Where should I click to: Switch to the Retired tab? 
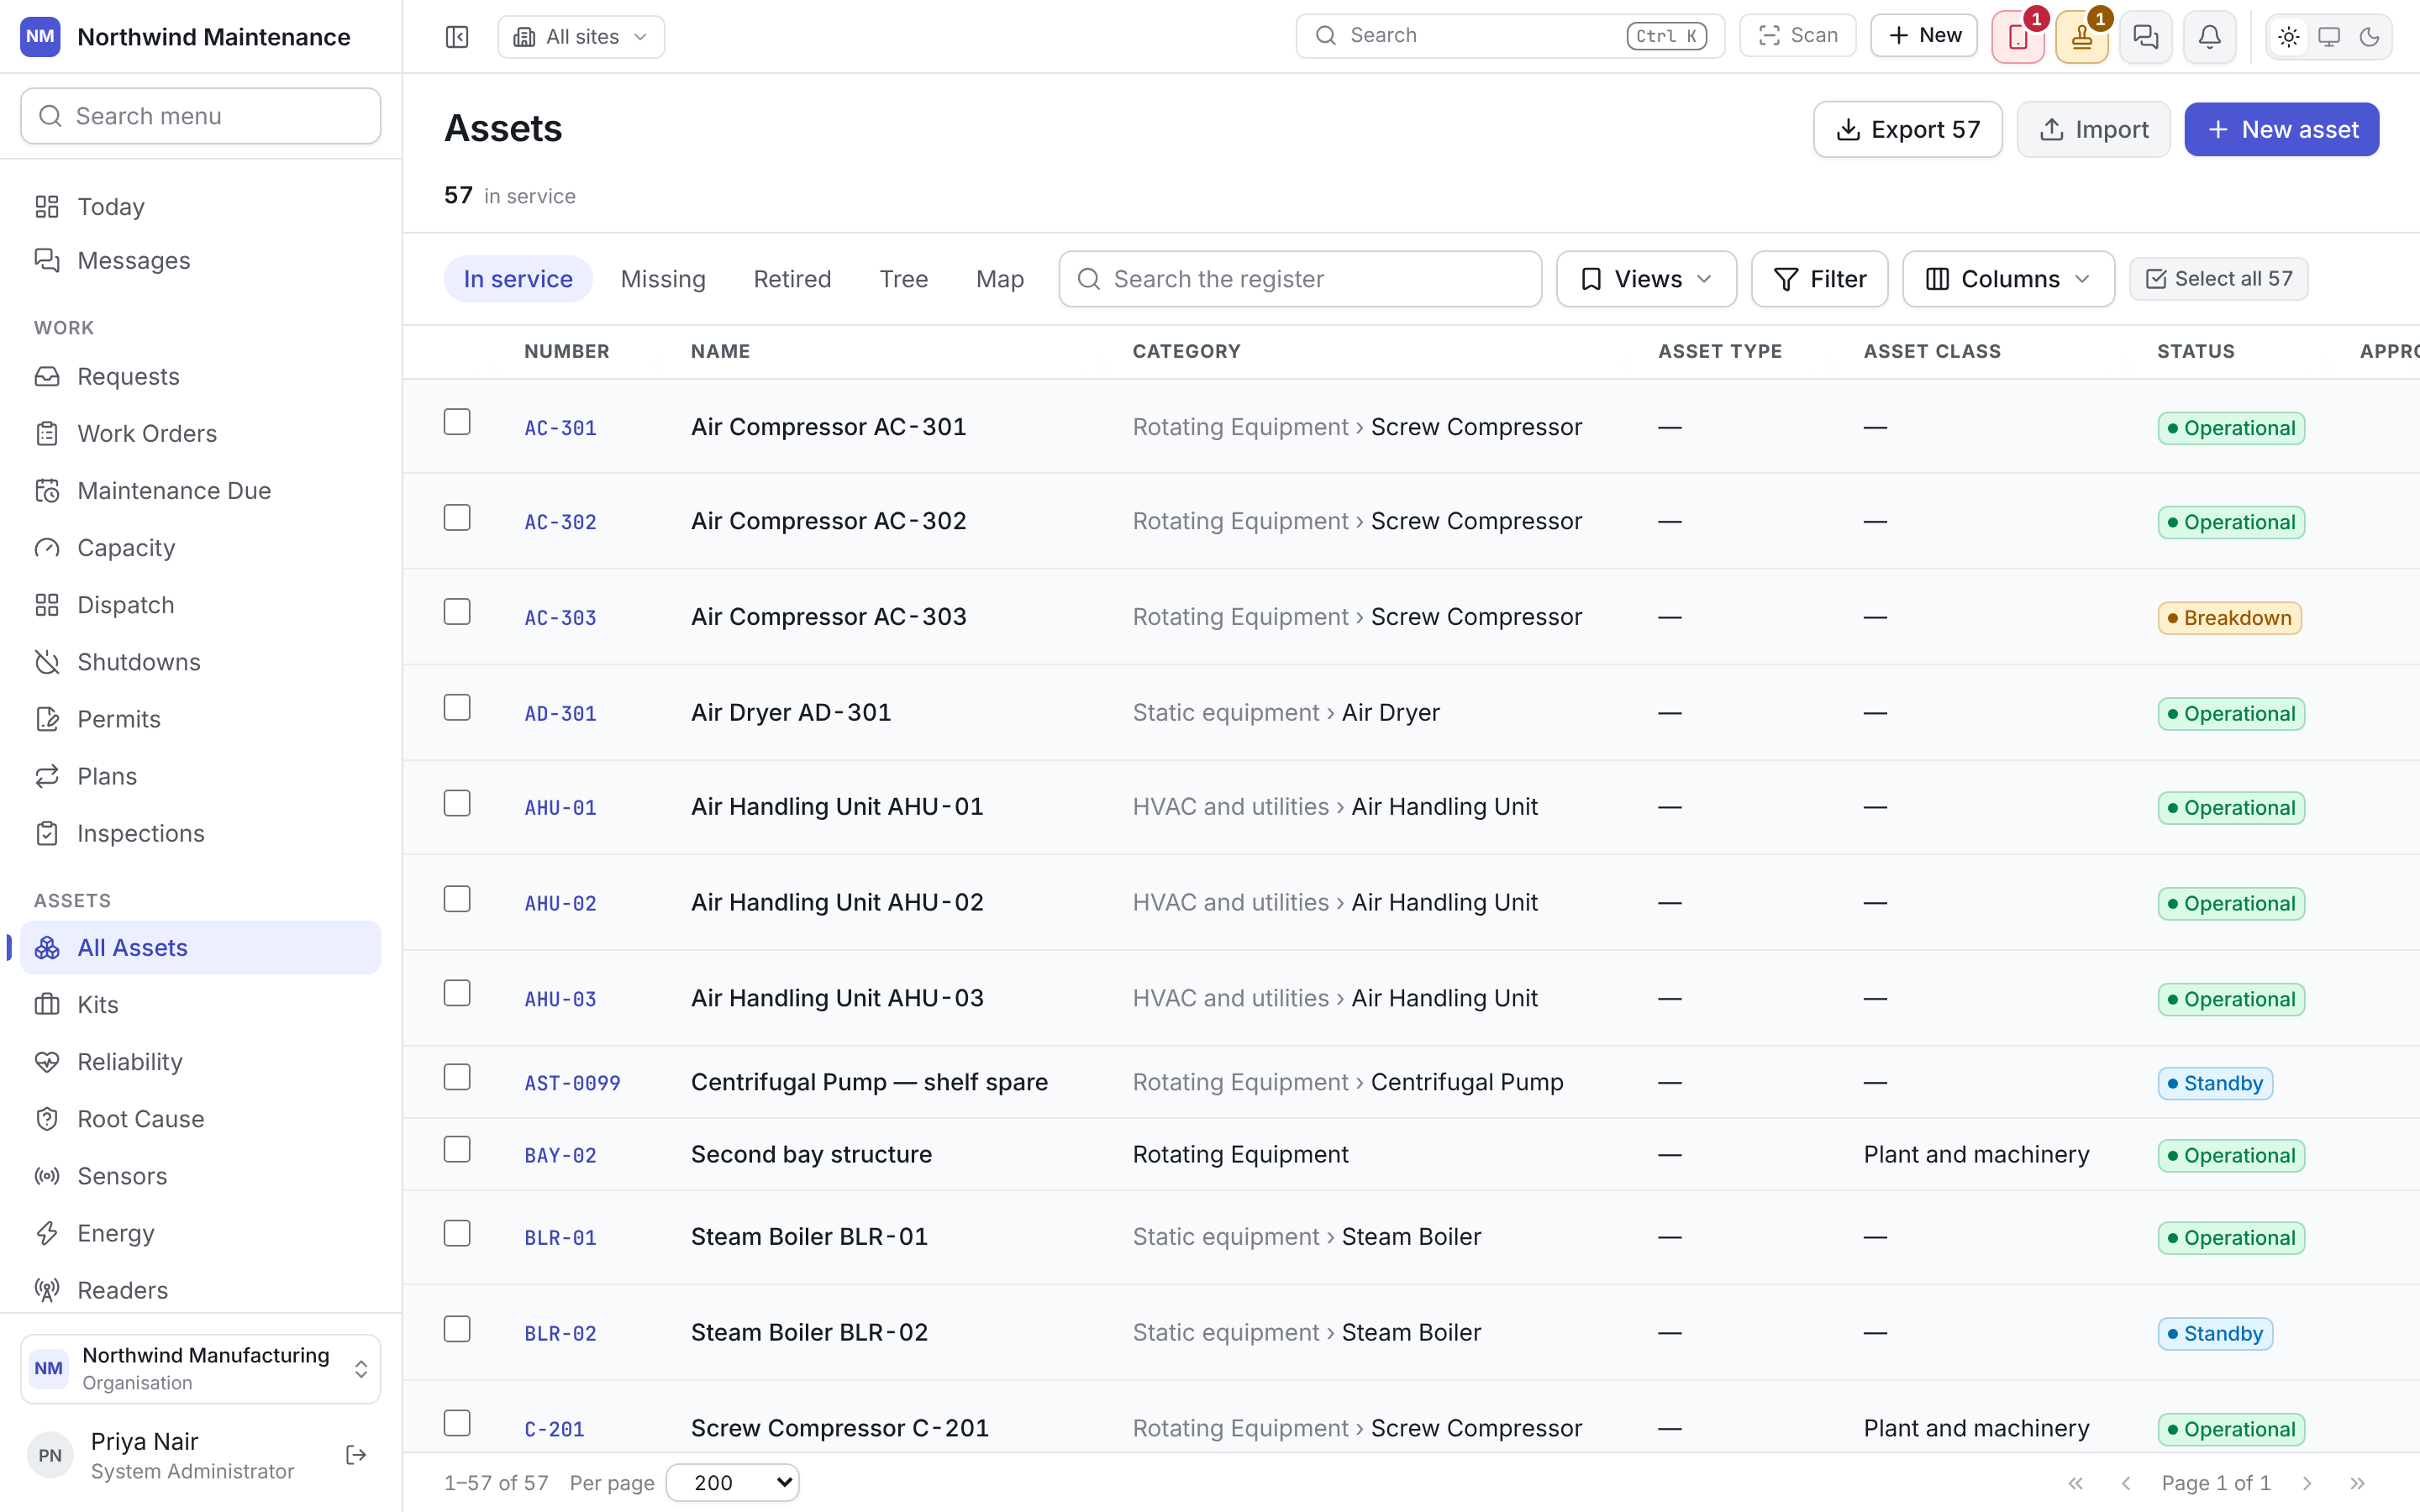click(x=792, y=279)
